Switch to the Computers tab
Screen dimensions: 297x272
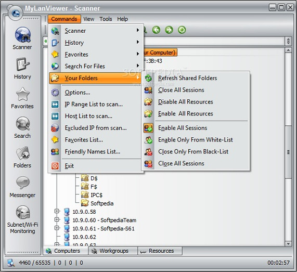66,251
